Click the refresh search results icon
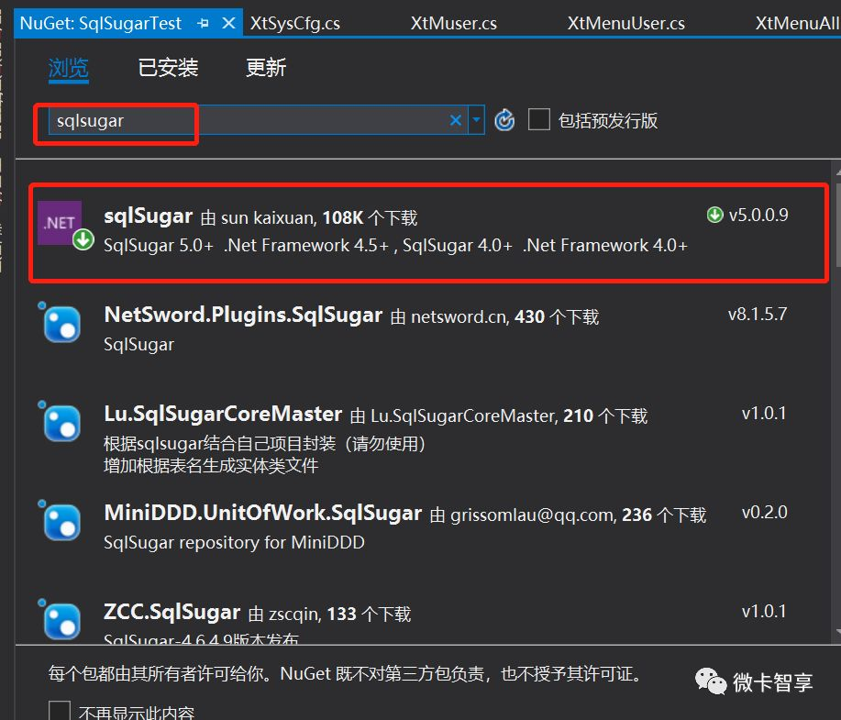The image size is (841, 720). (x=504, y=120)
